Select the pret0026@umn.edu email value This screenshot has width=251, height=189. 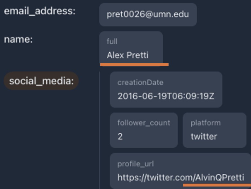(x=148, y=14)
